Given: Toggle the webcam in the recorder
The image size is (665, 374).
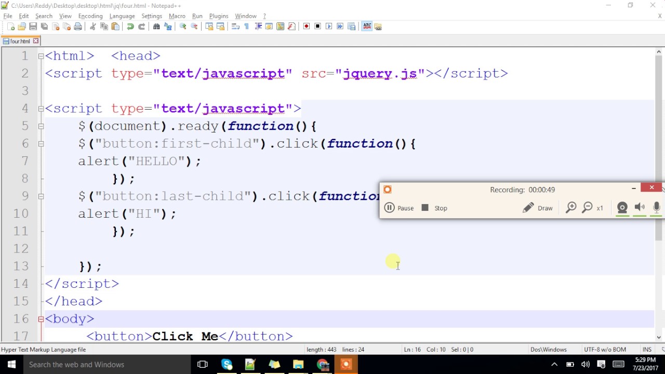Looking at the screenshot, I should pyautogui.click(x=622, y=208).
